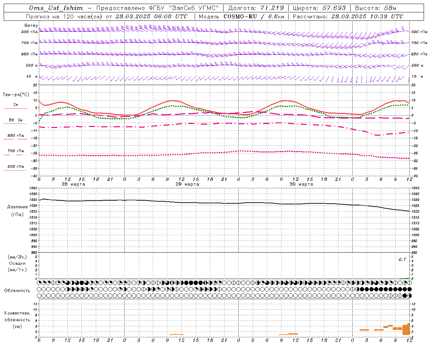Image resolution: width=429 pixels, height=343 pixels.
Task: Select the (мм/1ч.) precipitation unit label
Action: coord(17,270)
